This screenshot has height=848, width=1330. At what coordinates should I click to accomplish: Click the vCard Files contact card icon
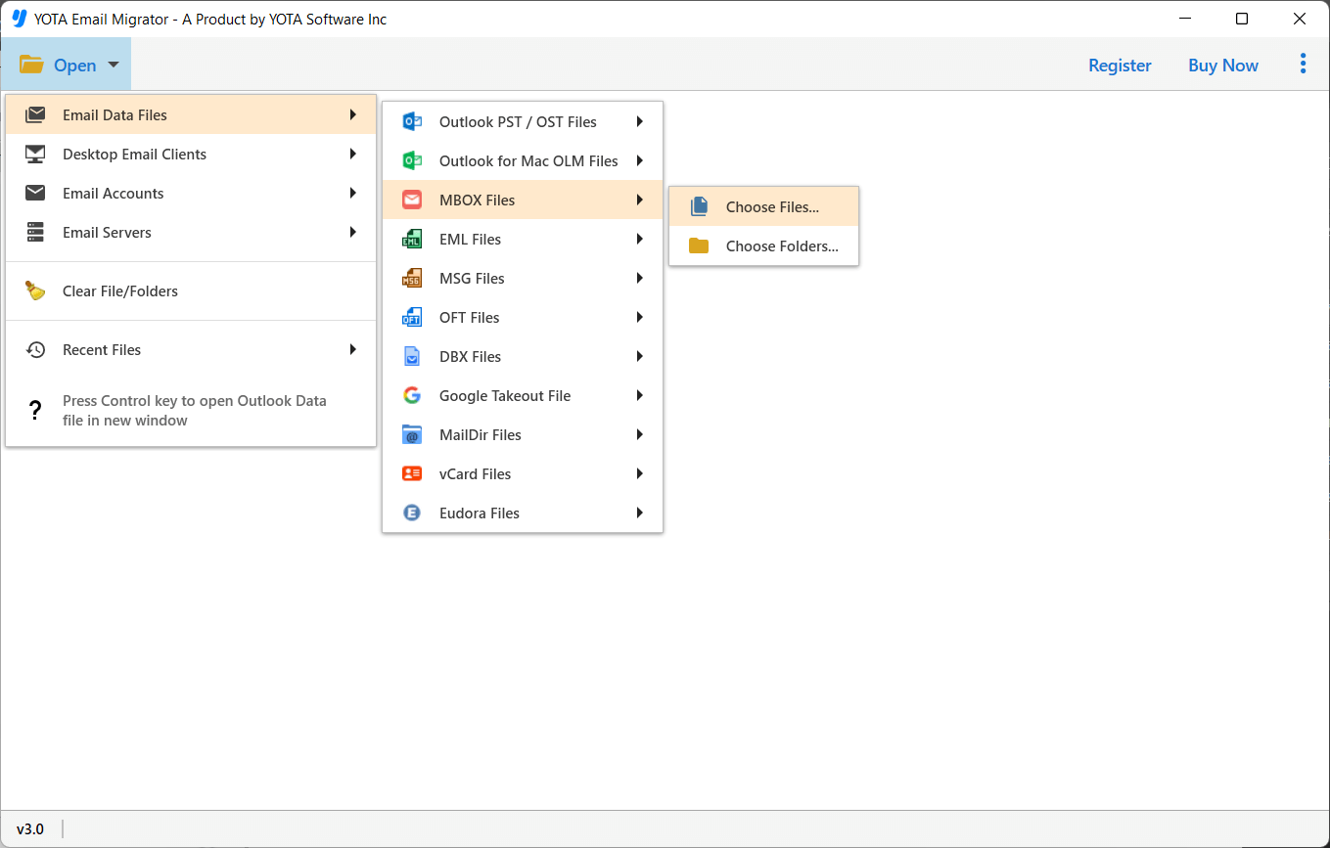point(412,473)
